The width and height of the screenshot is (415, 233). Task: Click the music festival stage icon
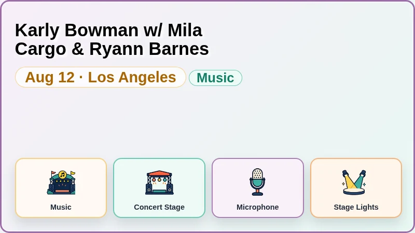click(x=61, y=182)
